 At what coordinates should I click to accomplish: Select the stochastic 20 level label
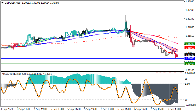186,100
